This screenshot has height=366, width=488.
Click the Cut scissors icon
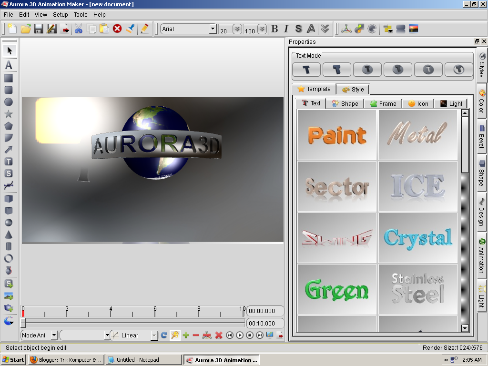(x=79, y=29)
